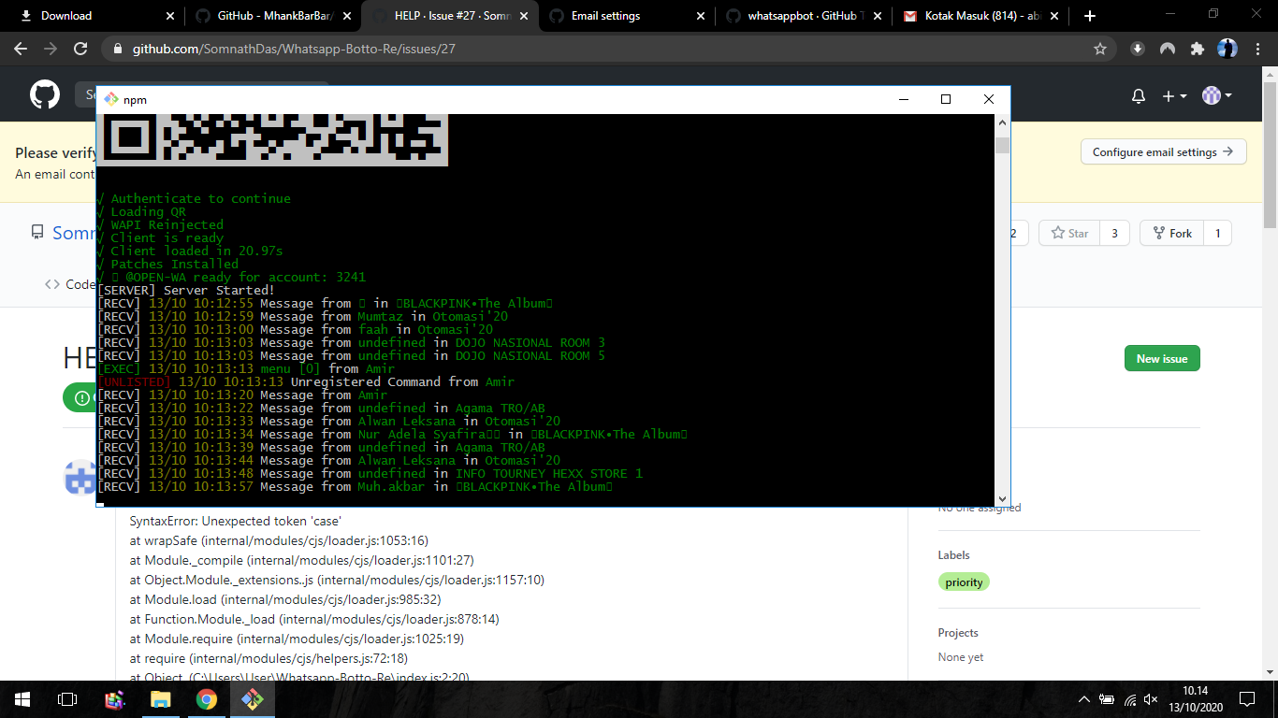
Task: Launch Visual Studio Code from the taskbar
Action: [252, 698]
